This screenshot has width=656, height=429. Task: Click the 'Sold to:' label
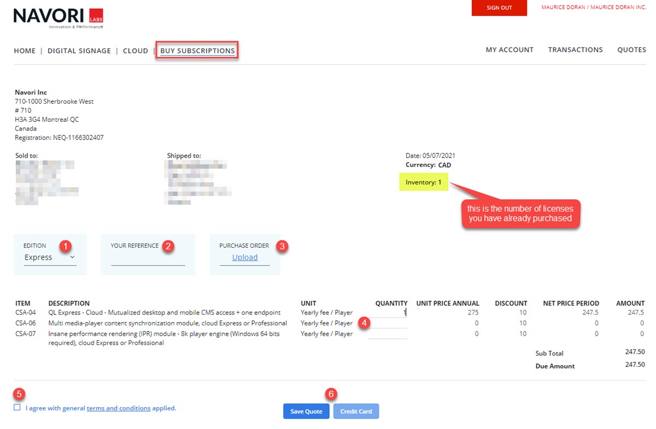pyautogui.click(x=26, y=156)
